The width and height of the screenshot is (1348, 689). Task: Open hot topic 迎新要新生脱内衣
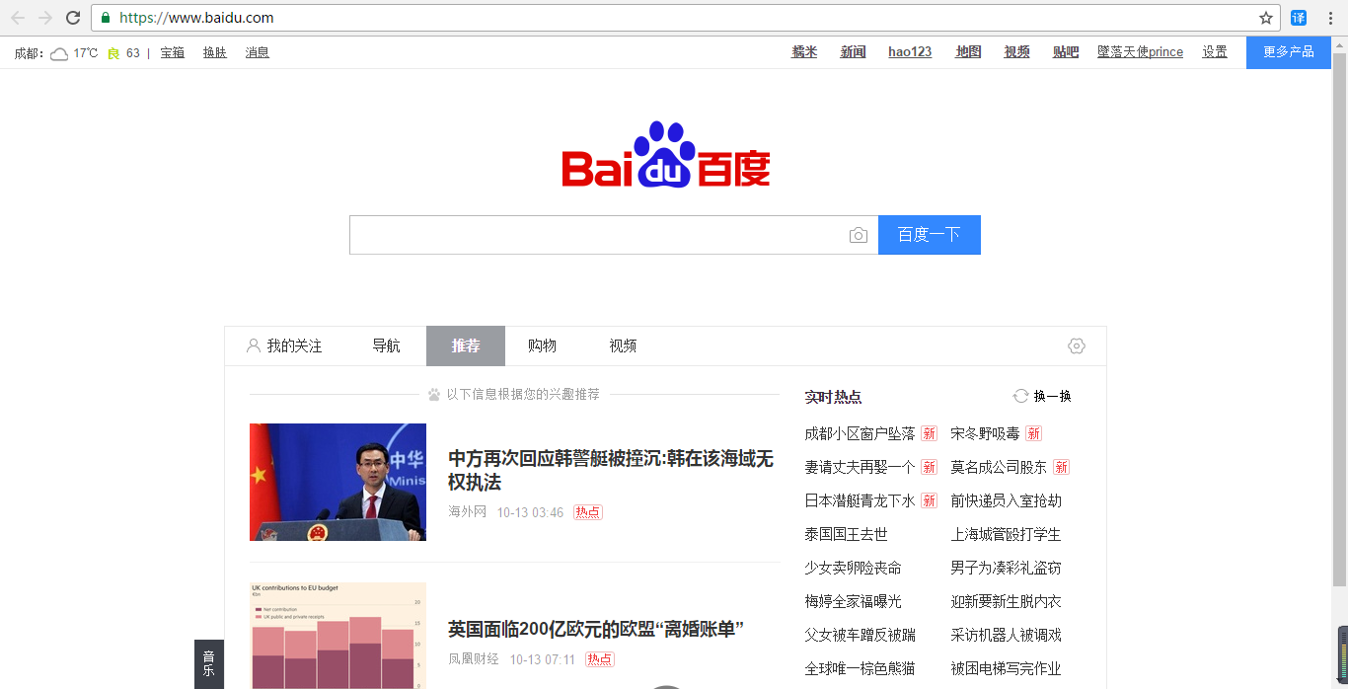(1006, 601)
